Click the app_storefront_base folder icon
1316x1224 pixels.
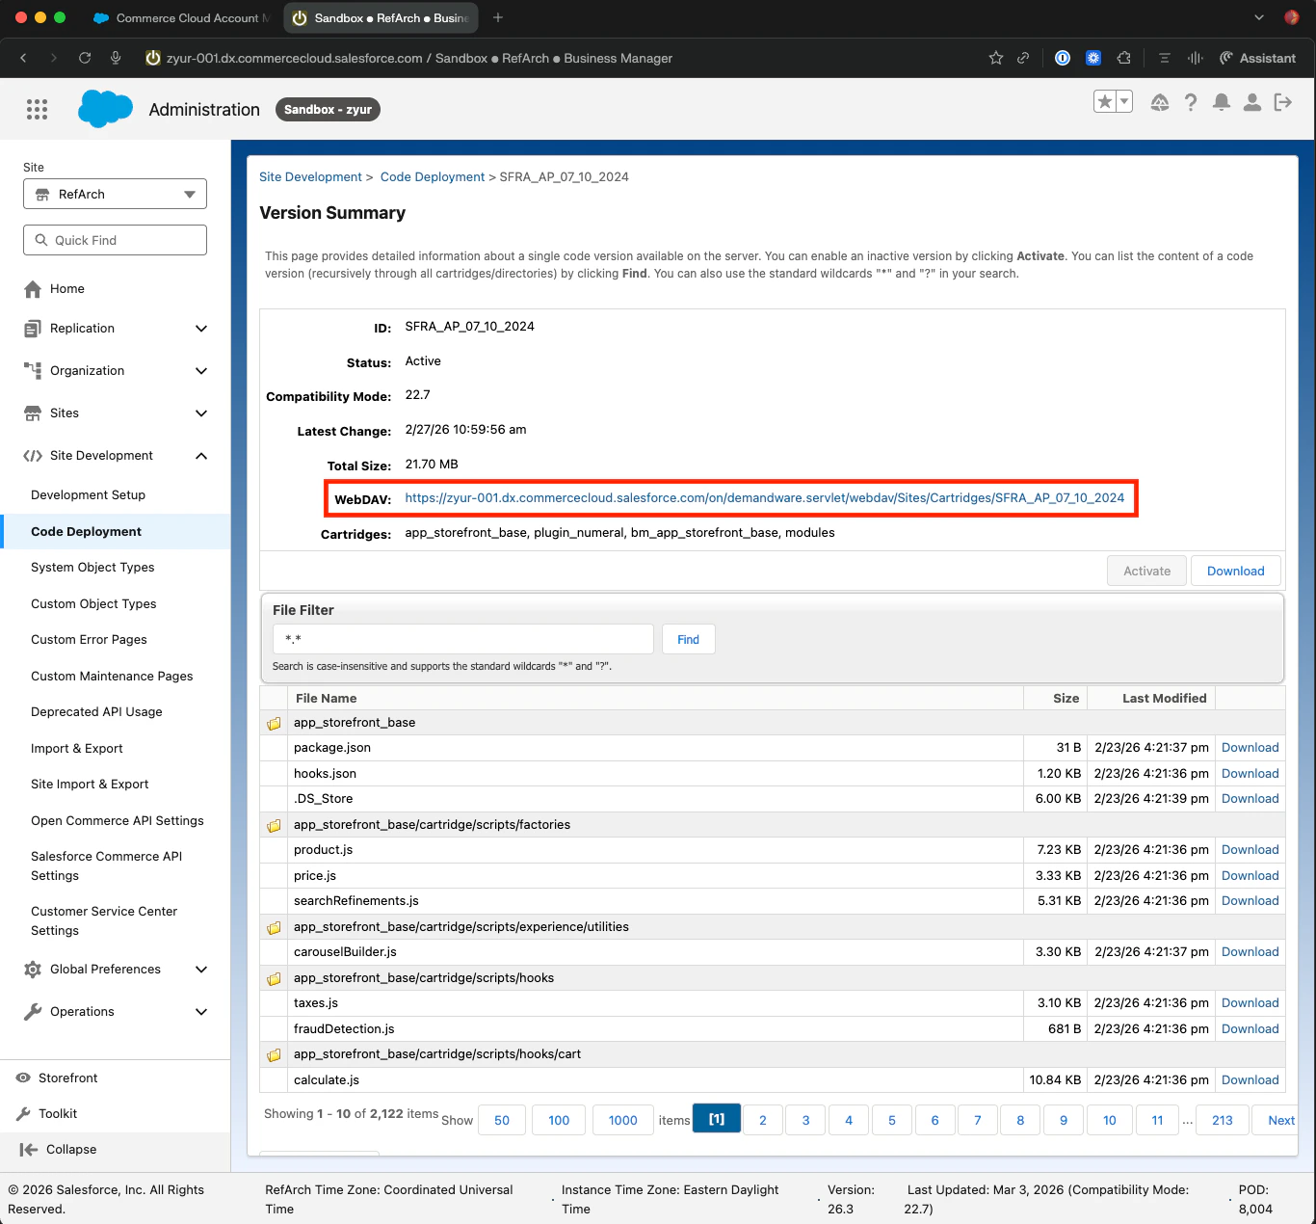(274, 723)
